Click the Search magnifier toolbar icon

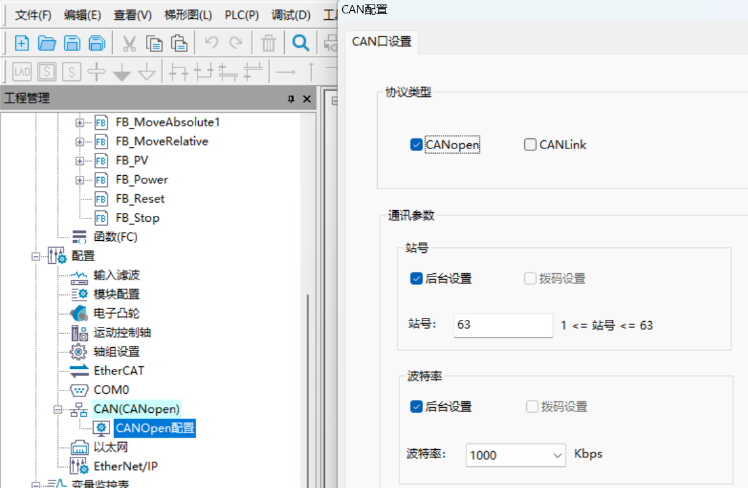(301, 43)
